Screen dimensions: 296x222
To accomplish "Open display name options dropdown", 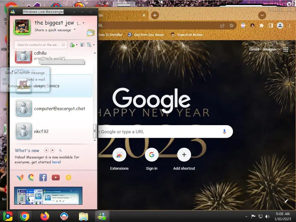I will [84, 23].
